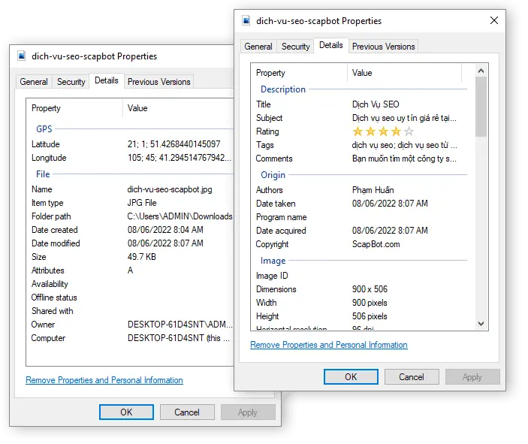Select the Availability property row
528x444 pixels.
point(131,284)
